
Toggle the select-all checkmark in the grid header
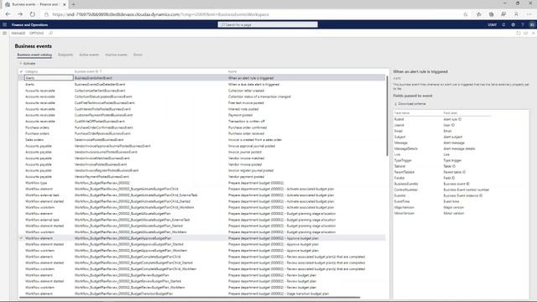click(21, 71)
